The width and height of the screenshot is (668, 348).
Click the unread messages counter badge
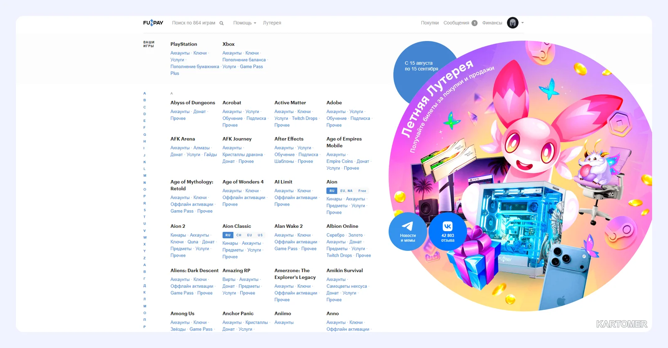[474, 23]
